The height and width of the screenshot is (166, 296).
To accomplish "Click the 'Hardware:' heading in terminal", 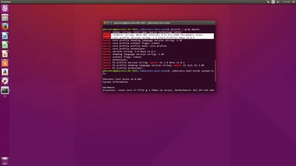I will (x=109, y=87).
